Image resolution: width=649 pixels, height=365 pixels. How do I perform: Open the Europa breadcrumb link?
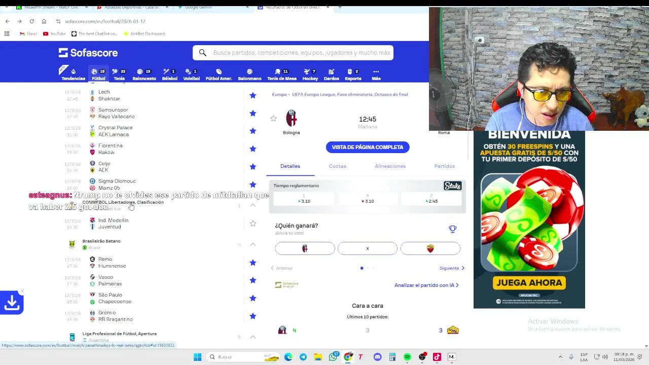point(279,94)
